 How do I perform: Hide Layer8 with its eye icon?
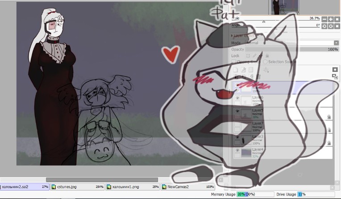point(237,85)
